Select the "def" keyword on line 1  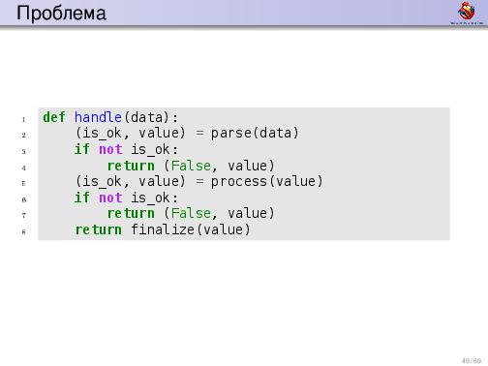tap(54, 117)
